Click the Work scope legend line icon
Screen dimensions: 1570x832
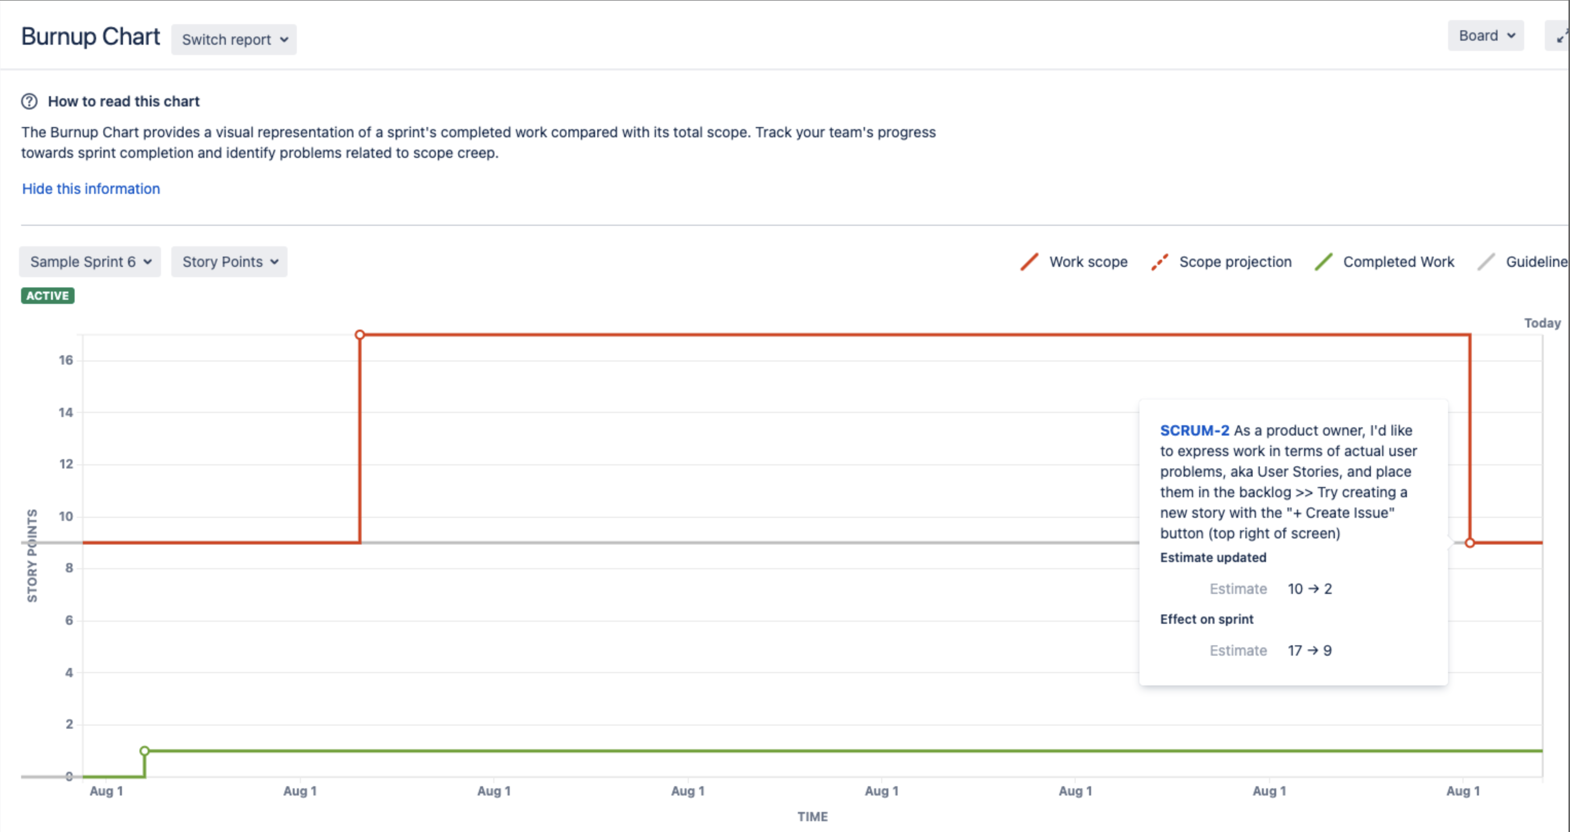click(1029, 262)
